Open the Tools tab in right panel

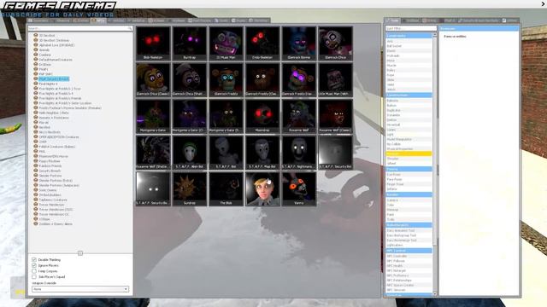coord(392,20)
